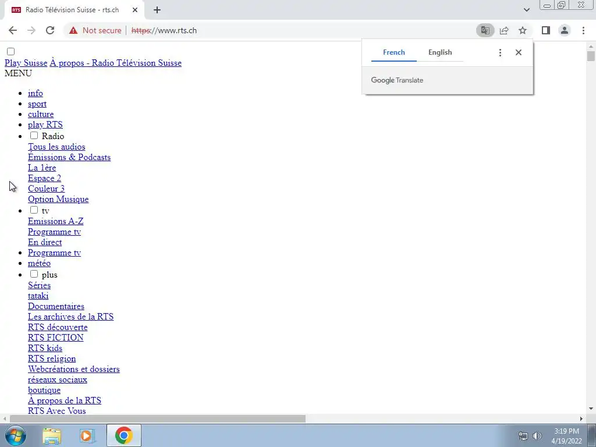
Task: Open the RTS découverte link
Action: pyautogui.click(x=58, y=327)
